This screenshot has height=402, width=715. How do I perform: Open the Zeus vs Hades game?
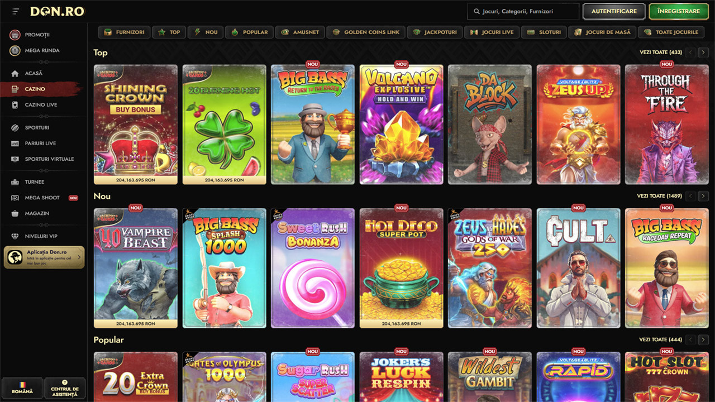point(490,268)
